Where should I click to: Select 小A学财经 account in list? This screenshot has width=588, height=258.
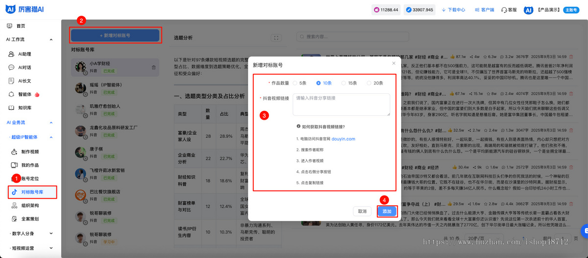pos(115,67)
